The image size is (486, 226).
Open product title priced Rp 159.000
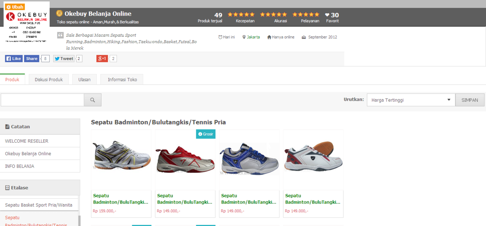(120, 199)
